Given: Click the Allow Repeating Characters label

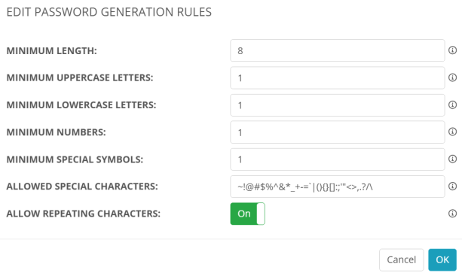Looking at the screenshot, I should (x=84, y=214).
